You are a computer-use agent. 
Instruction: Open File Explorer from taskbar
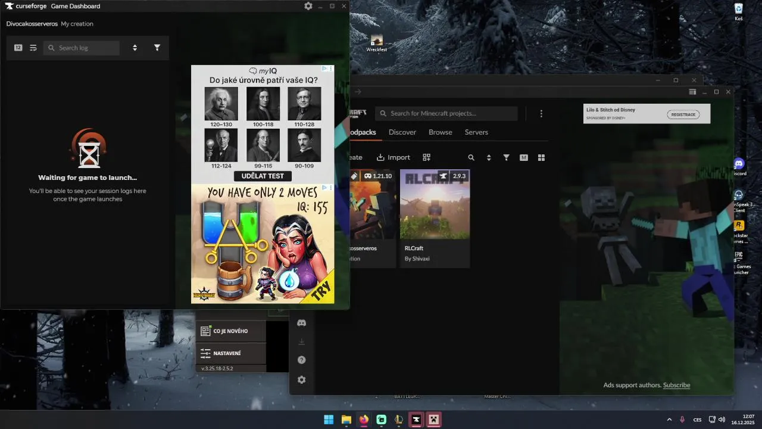coord(346,419)
